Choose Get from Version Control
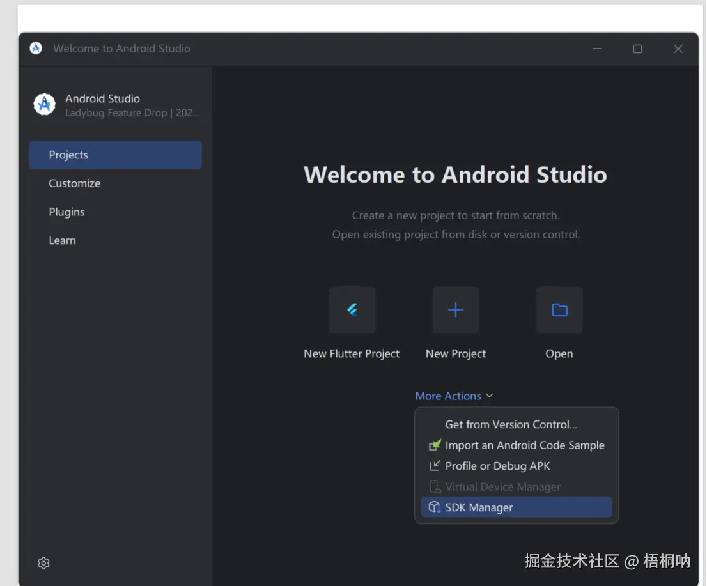 click(x=517, y=424)
